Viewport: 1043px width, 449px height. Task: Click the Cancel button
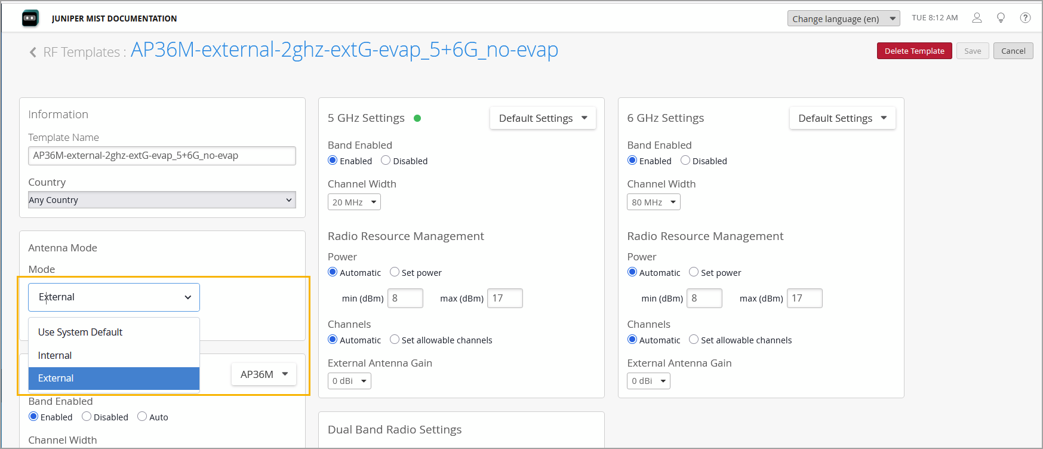1013,51
